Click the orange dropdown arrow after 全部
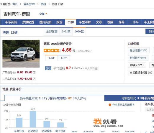 coord(46,14)
